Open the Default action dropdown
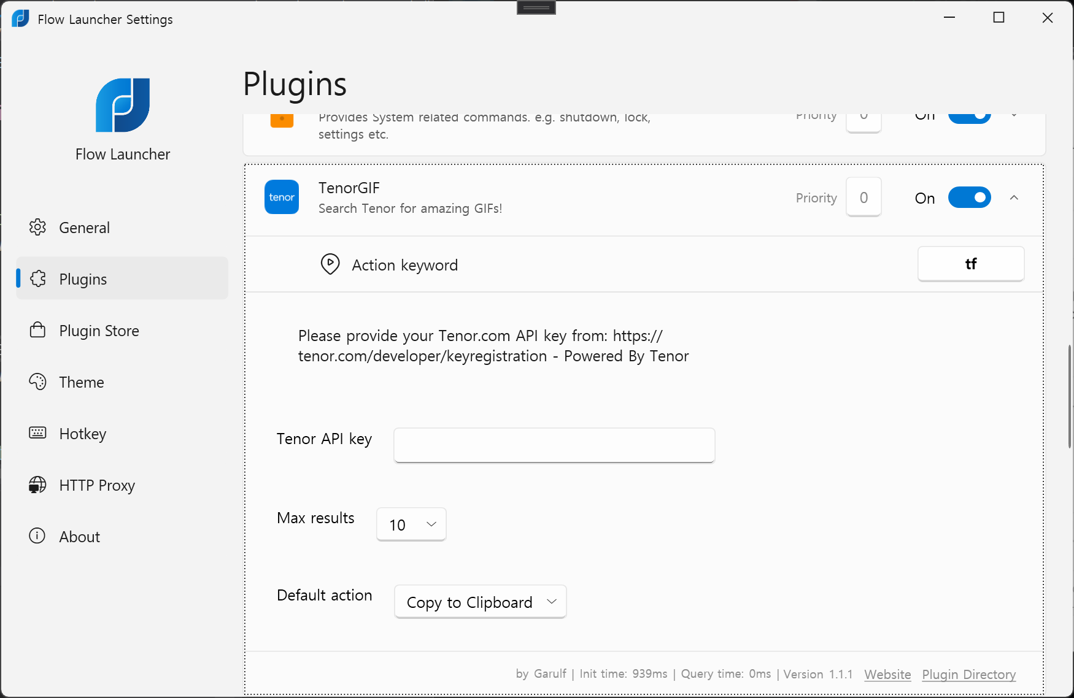The image size is (1074, 698). (x=481, y=602)
